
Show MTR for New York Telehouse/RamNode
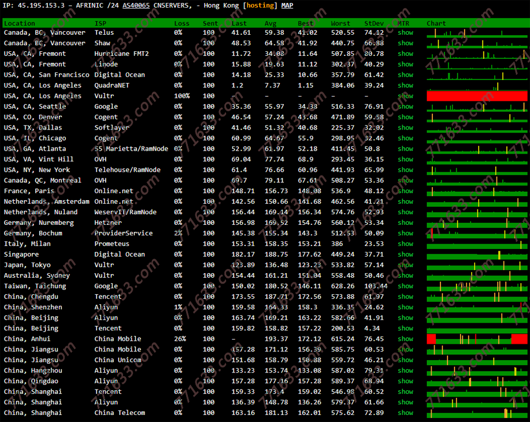(x=405, y=170)
